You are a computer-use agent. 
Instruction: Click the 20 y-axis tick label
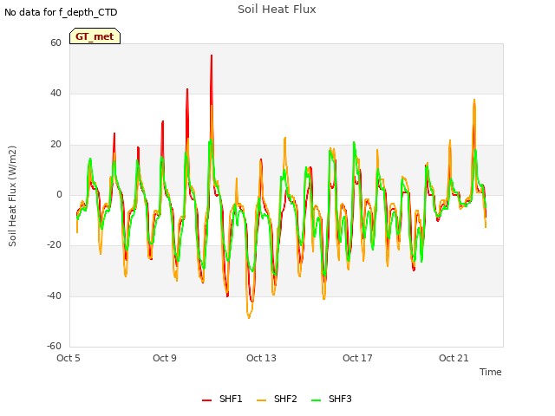click(x=55, y=144)
